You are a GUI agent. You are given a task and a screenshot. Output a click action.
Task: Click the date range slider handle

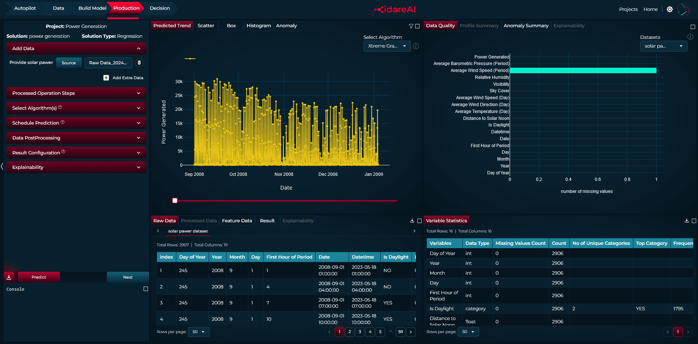click(175, 201)
